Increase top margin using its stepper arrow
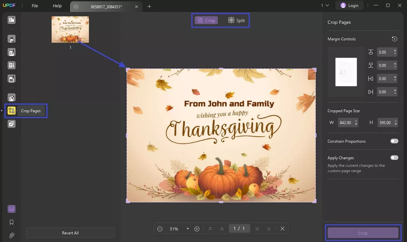The width and height of the screenshot is (407, 242). point(395,50)
